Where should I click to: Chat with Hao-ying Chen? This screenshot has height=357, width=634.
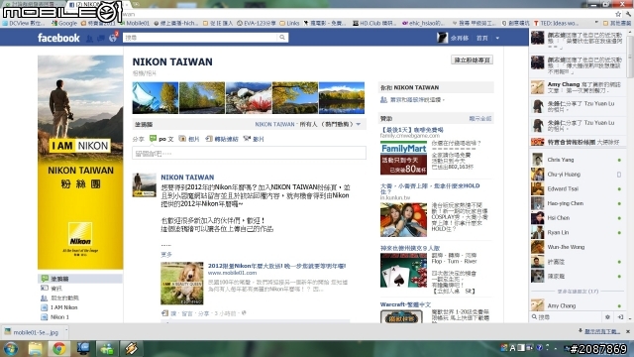tap(578, 203)
